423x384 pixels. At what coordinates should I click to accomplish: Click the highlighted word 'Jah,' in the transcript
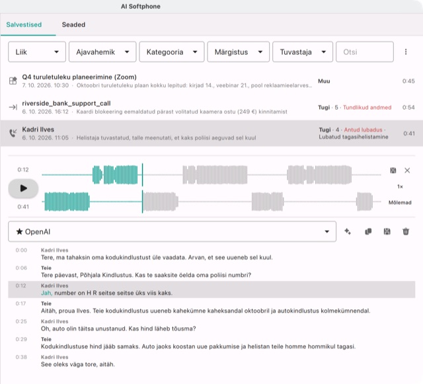point(47,293)
